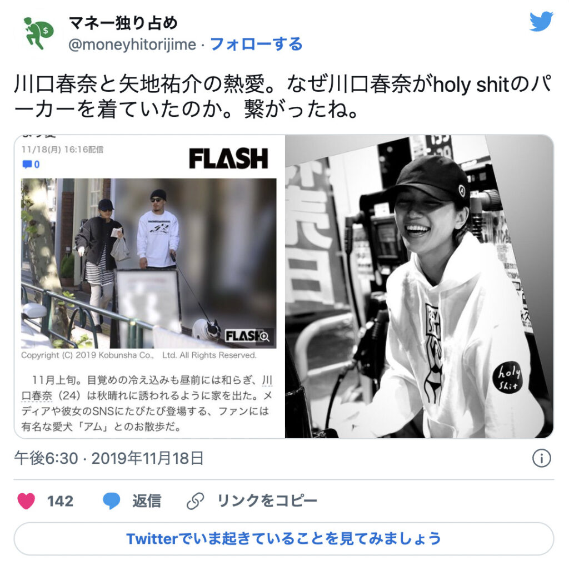
Task: Click the tweet text about 川口春奈
Action: pyautogui.click(x=283, y=97)
